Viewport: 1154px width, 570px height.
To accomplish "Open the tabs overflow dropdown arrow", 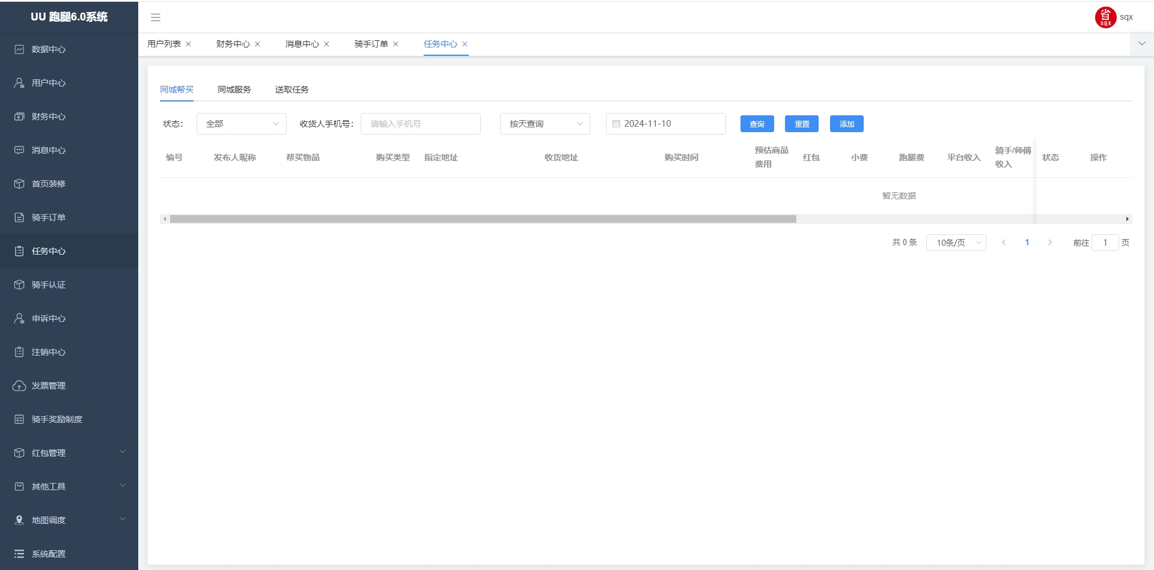I will point(1142,43).
